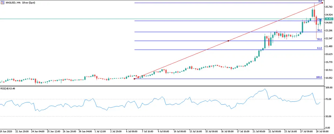Viewport: 334px width, 134px height.
Task: Select the trendline midpoint anchor handle
Action: (228, 41)
